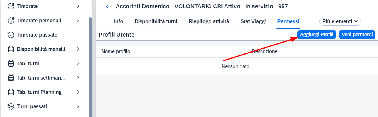Click the Timbrate passate history icon
The width and height of the screenshot is (378, 117).
11,35
